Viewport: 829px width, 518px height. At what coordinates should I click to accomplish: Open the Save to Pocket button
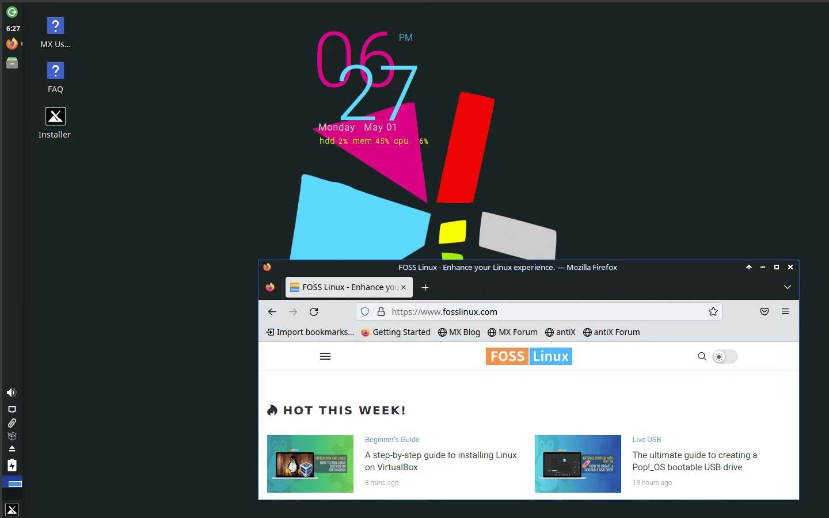pos(765,311)
